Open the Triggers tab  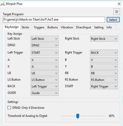(39, 27)
